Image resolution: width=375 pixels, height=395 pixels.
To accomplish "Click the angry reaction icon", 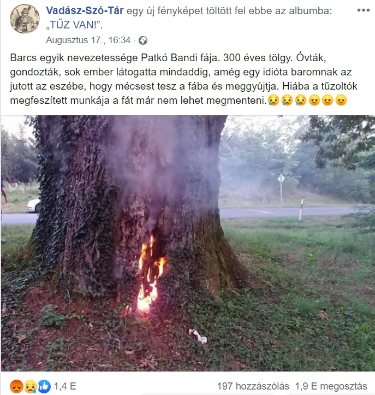I will (x=16, y=386).
